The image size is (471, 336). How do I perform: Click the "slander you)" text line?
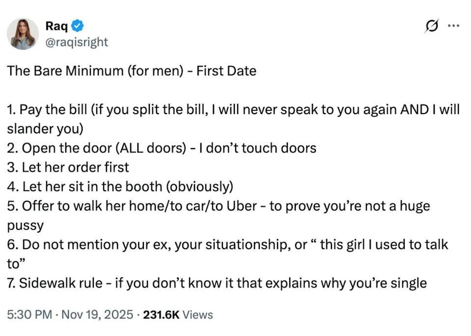45,129
